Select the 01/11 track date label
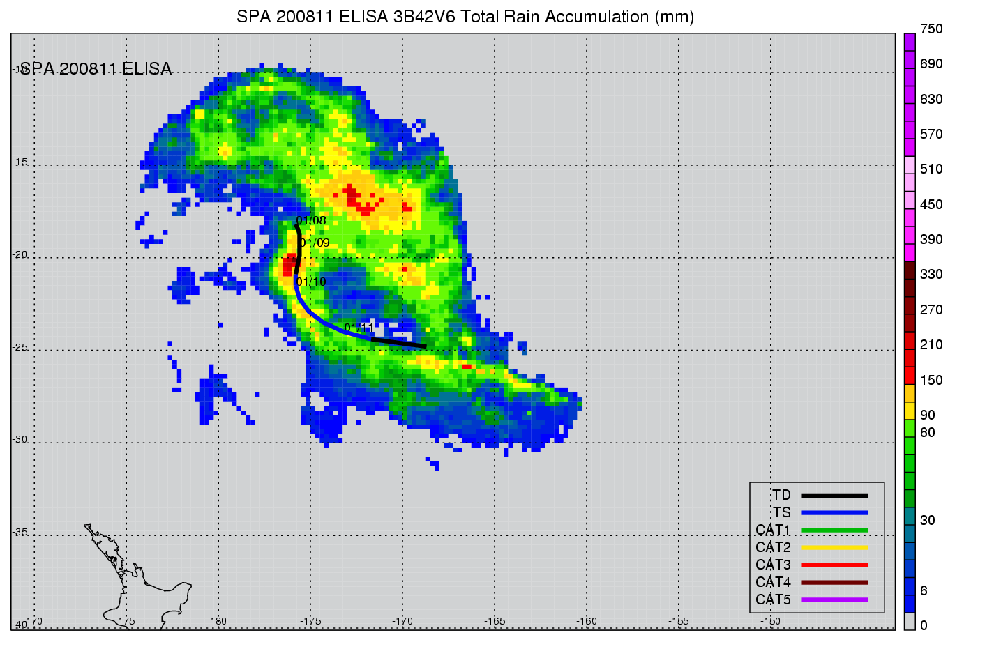The height and width of the screenshot is (665, 994). (359, 328)
